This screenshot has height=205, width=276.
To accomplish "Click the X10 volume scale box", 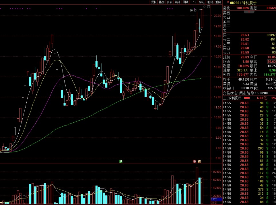I will tap(213, 203).
